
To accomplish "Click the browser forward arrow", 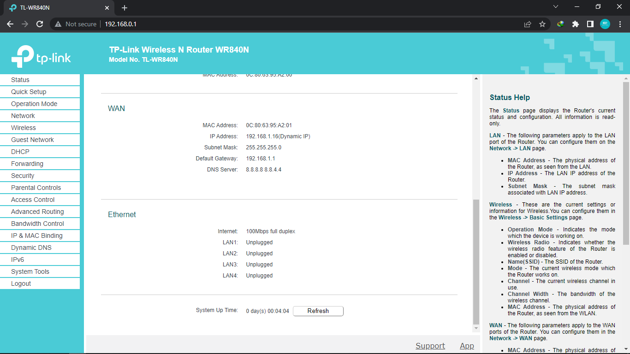I will click(25, 24).
